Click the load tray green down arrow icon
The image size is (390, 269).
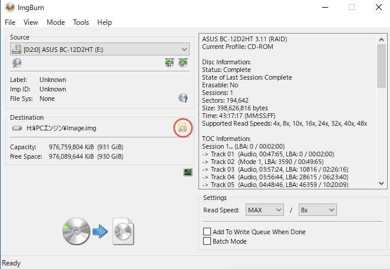(183, 63)
